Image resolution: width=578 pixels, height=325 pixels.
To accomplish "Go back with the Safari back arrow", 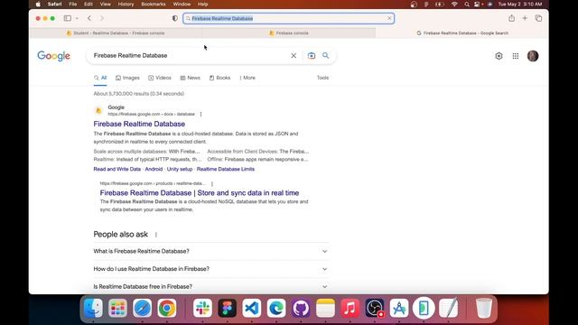I will tap(89, 18).
